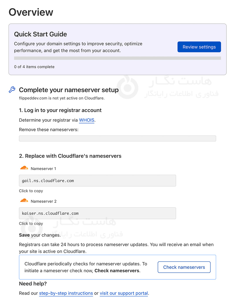Image resolution: width=232 pixels, height=306 pixels.
Task: Click the Overview page heading
Action: coord(31,12)
